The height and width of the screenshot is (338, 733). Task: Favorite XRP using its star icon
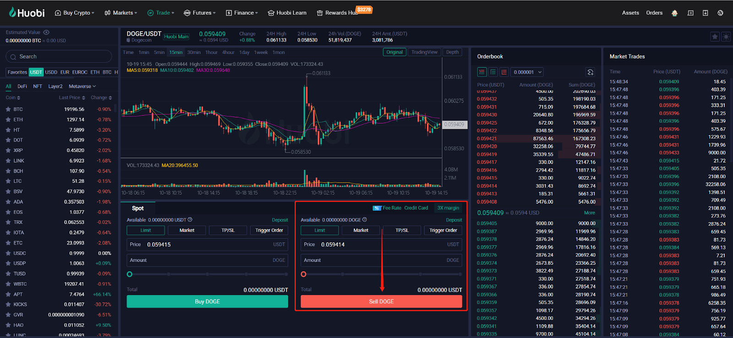pos(8,150)
